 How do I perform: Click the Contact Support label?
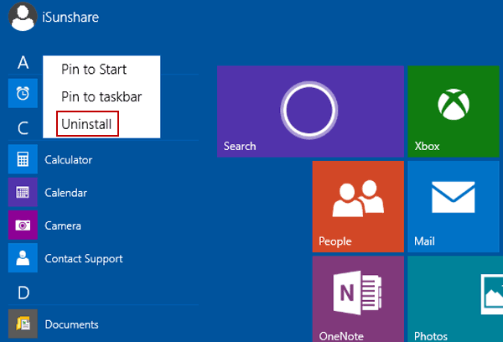tap(84, 259)
